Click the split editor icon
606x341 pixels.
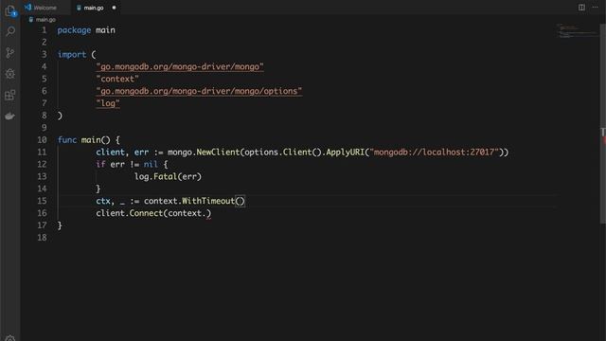click(581, 8)
